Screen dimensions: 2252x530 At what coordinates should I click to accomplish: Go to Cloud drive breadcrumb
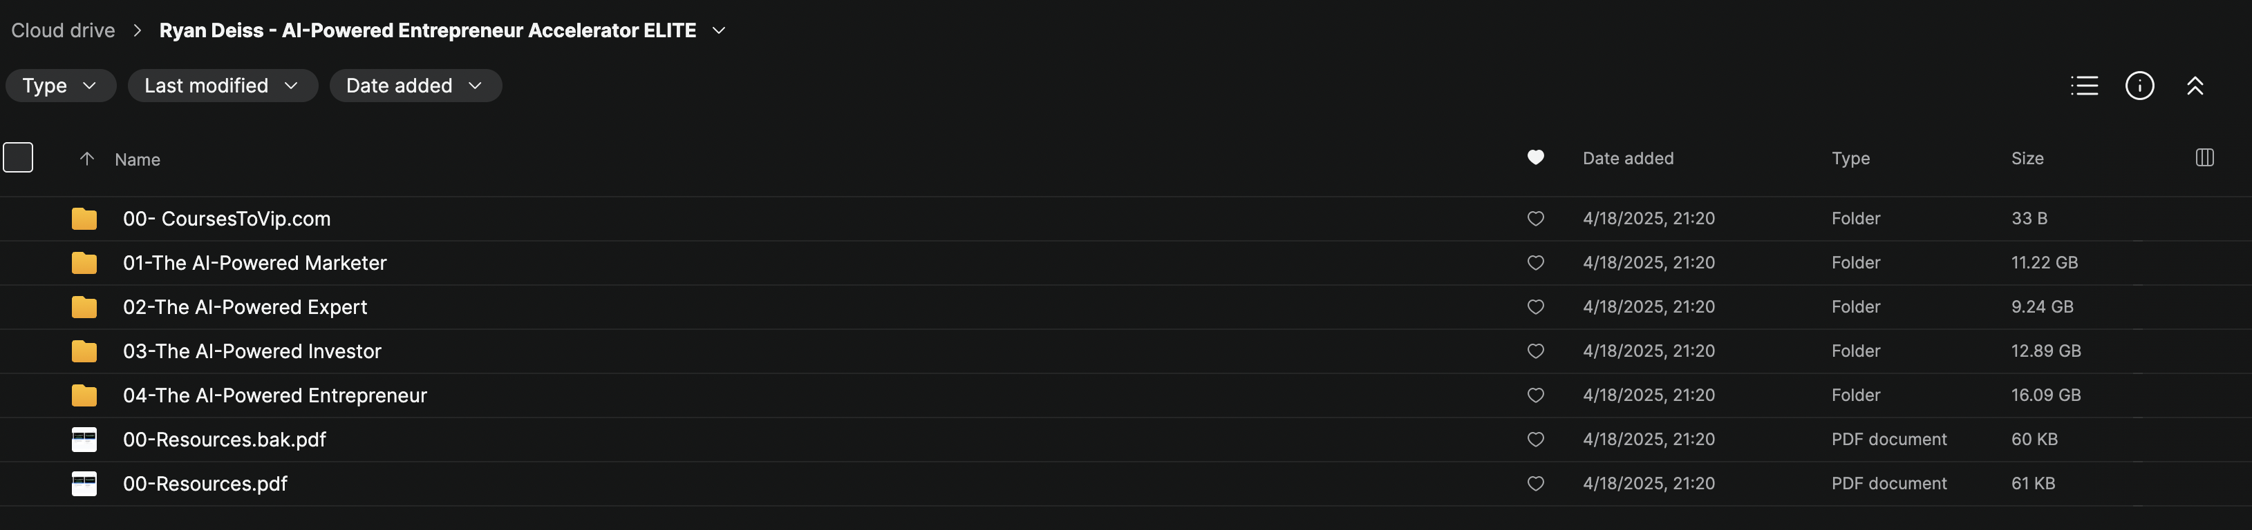click(63, 30)
